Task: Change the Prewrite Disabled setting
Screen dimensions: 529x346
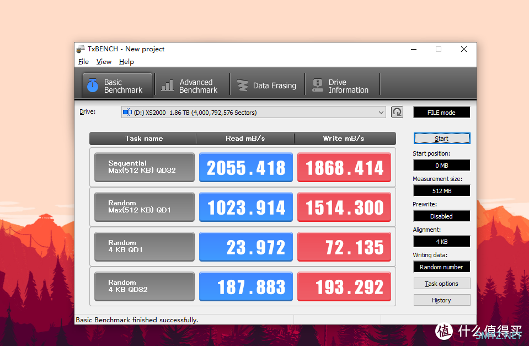Action: tap(442, 216)
